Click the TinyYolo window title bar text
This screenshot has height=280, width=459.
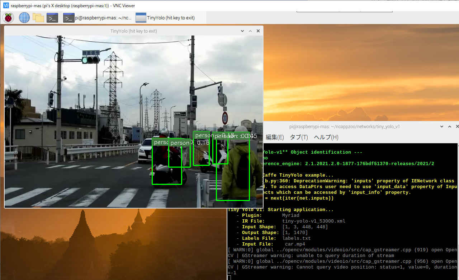pos(133,31)
